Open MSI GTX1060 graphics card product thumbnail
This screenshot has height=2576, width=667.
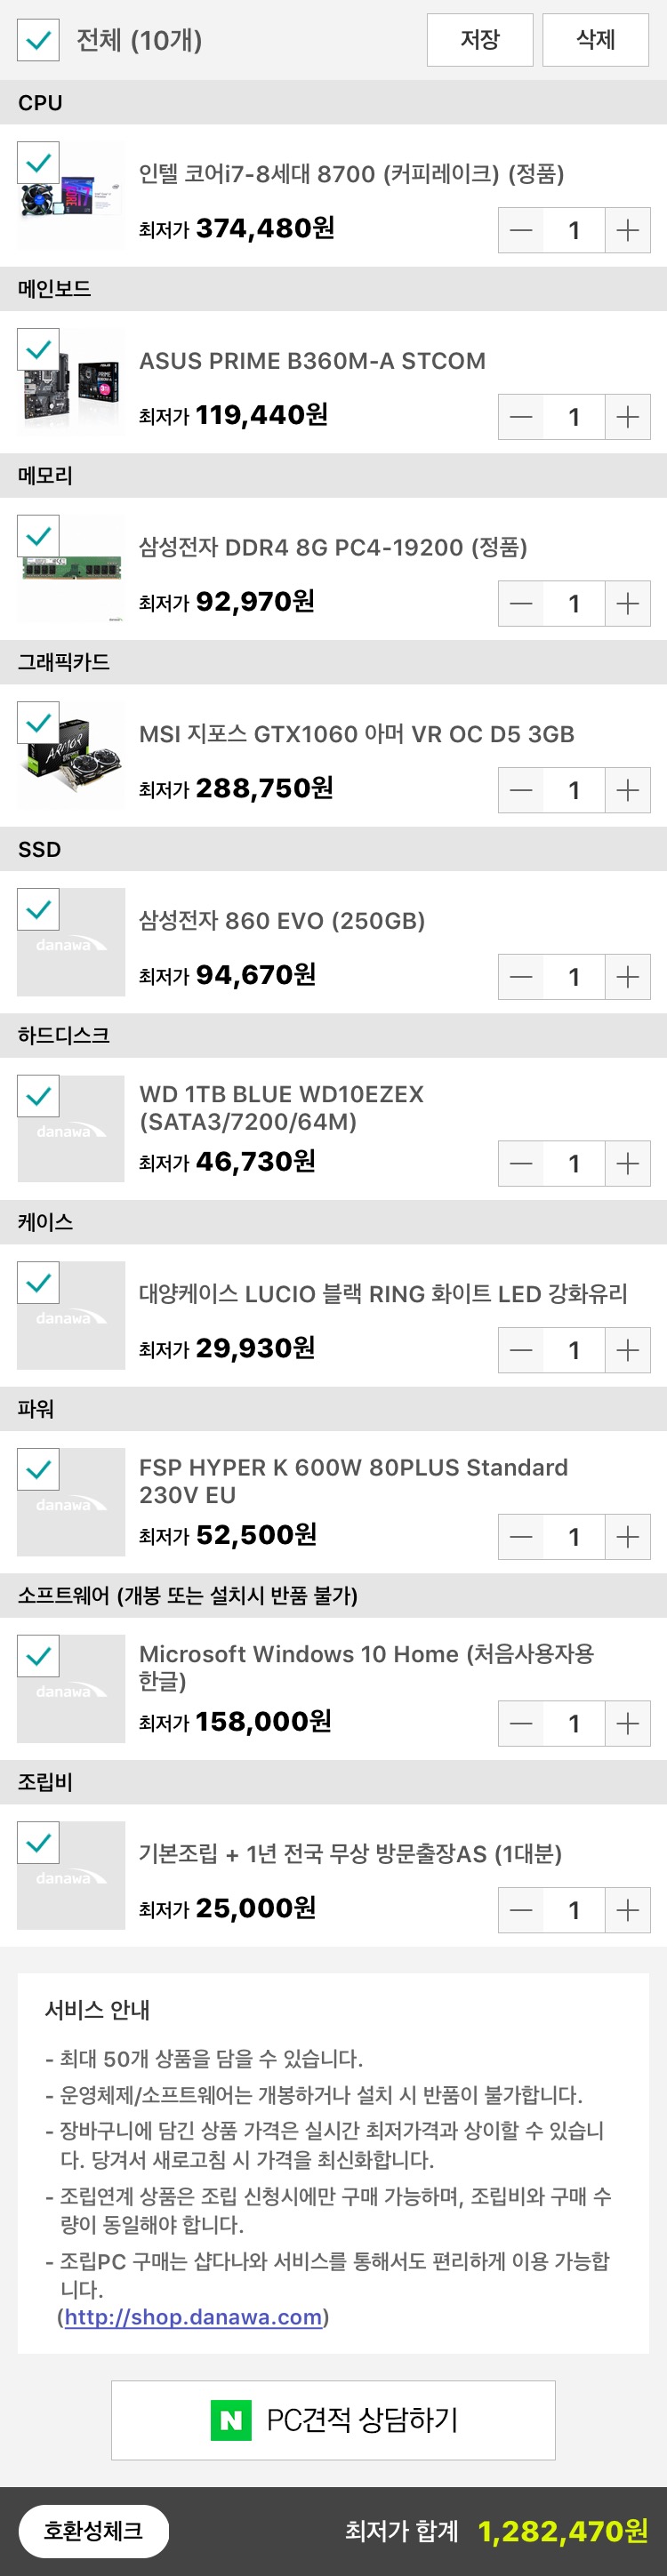[71, 756]
